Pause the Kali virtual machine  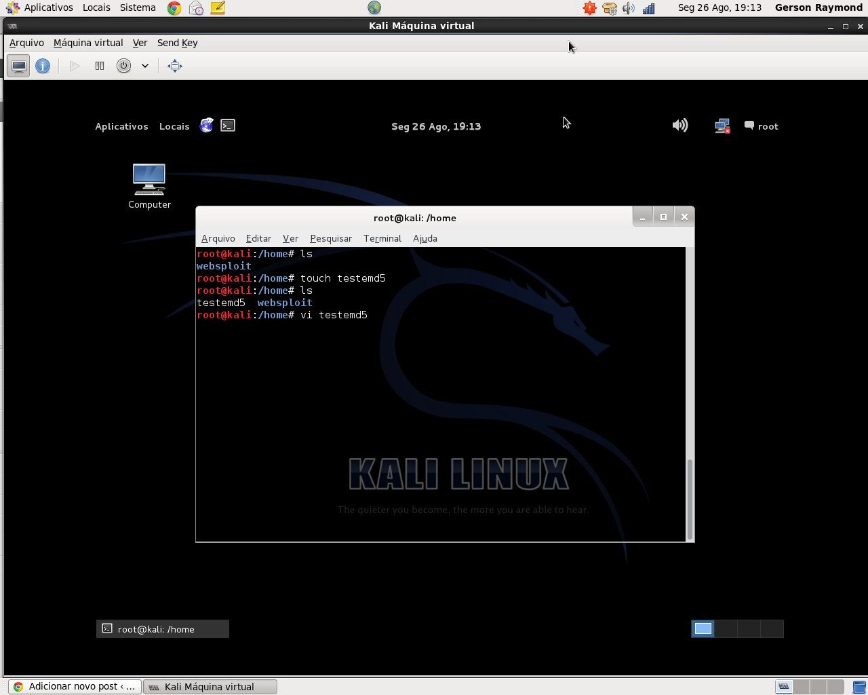click(100, 66)
